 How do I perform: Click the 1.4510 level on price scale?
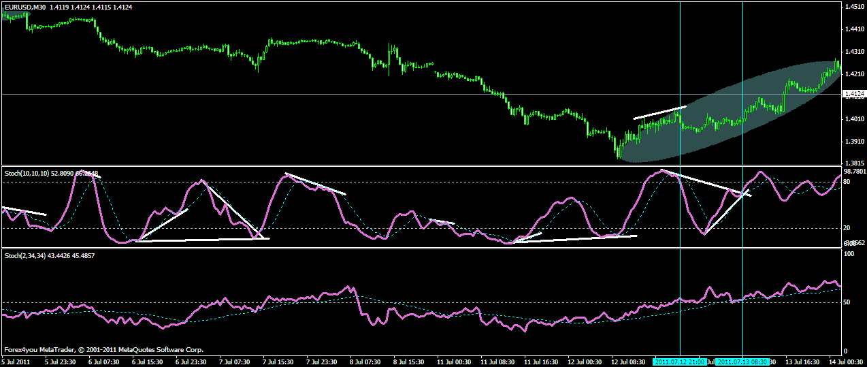pyautogui.click(x=853, y=7)
